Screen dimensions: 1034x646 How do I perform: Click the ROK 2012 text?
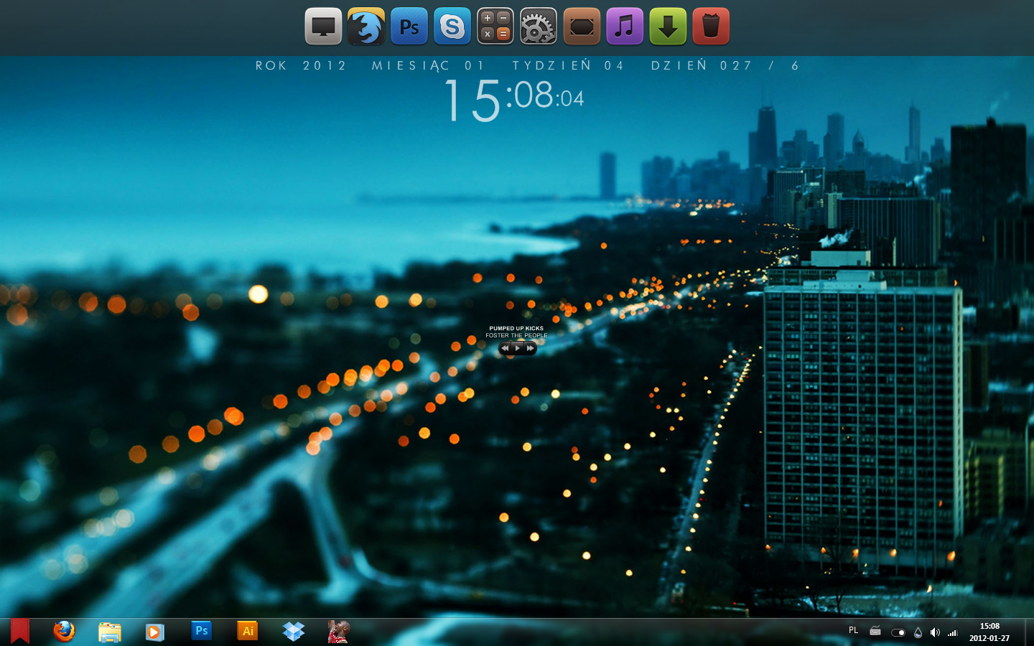(301, 65)
